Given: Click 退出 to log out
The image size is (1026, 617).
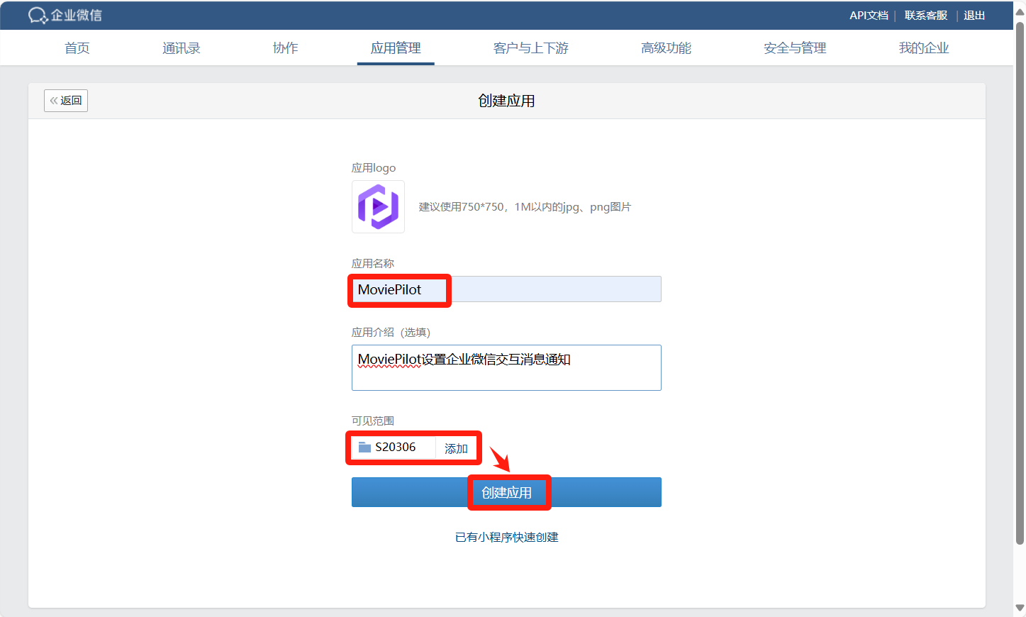Looking at the screenshot, I should click(974, 16).
